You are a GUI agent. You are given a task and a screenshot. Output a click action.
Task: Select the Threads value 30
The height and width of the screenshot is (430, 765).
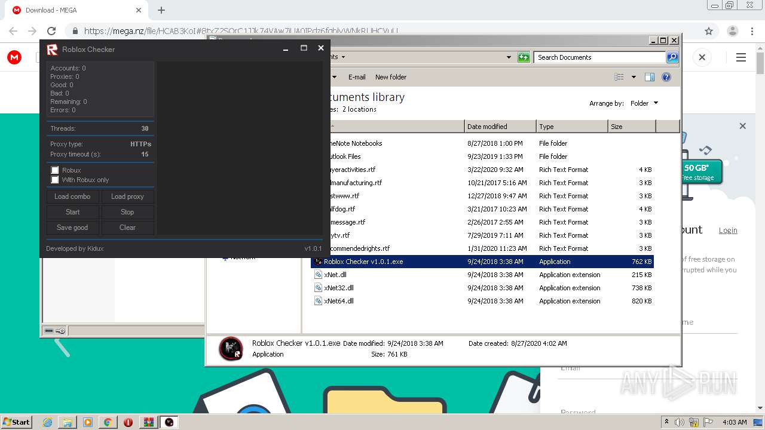click(145, 128)
